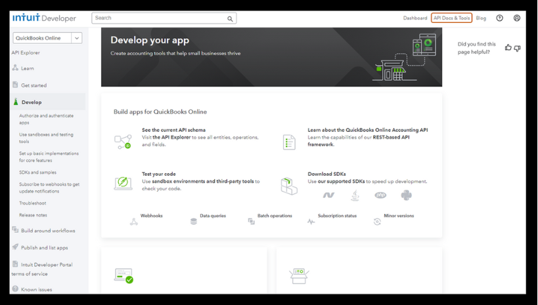Click the See the current API schema heading
The height and width of the screenshot is (305, 538).
pyautogui.click(x=173, y=130)
